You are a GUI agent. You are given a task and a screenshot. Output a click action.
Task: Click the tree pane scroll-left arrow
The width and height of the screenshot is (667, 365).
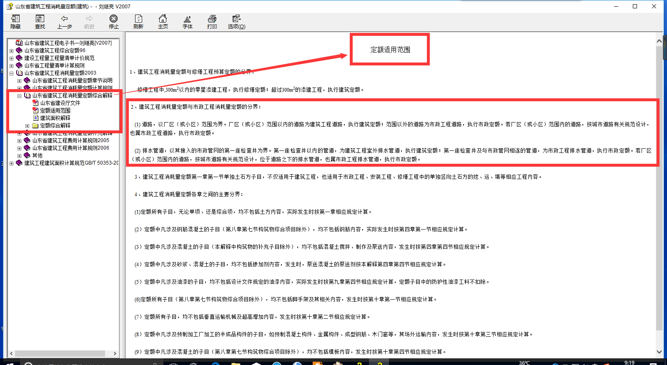pos(11,353)
